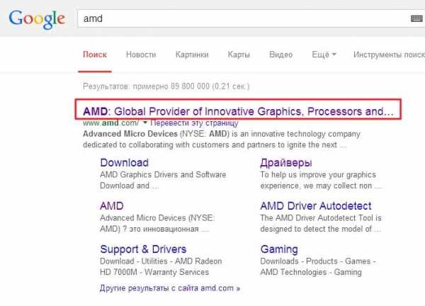
Task: Open the on-screen keyboard icon in search box
Action: 416,18
